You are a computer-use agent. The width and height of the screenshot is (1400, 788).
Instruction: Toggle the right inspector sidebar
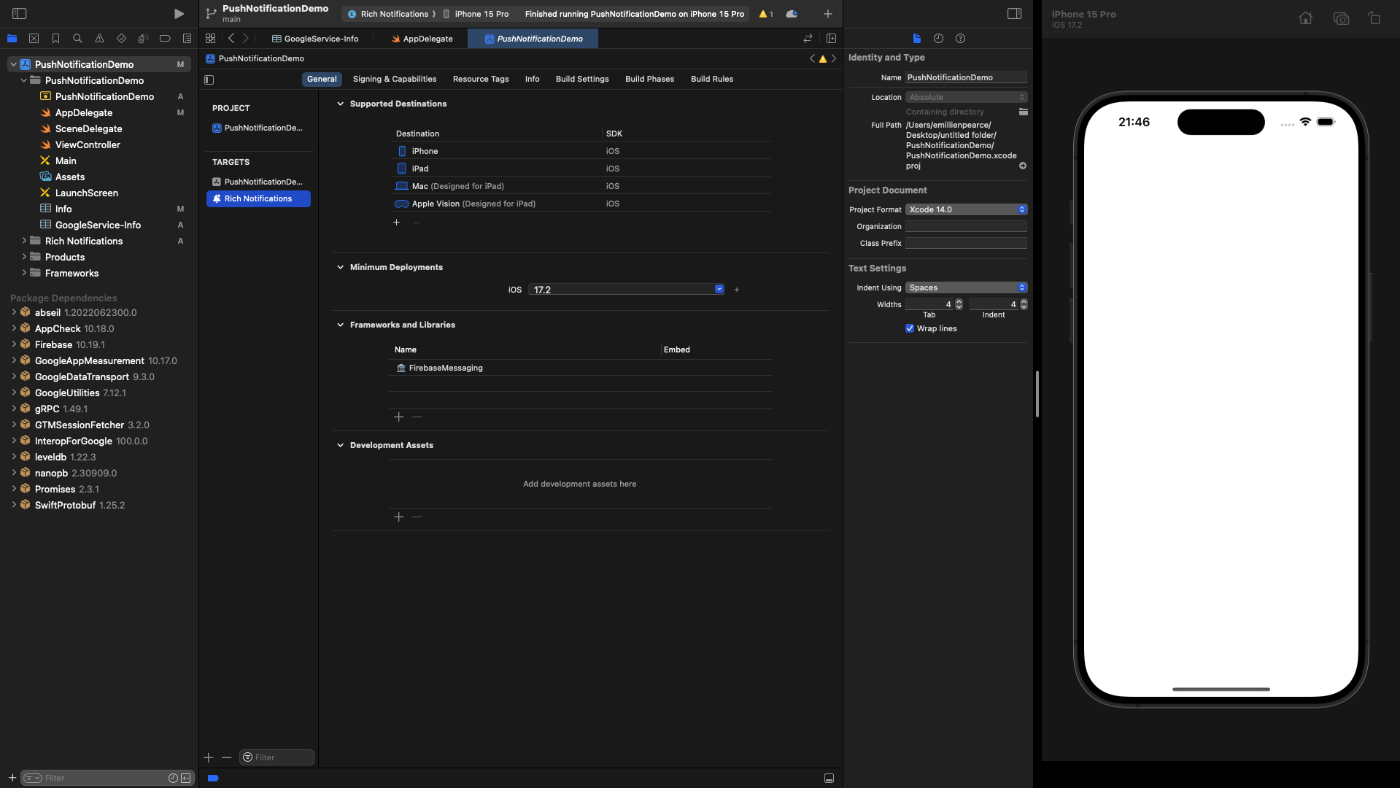pos(1014,14)
